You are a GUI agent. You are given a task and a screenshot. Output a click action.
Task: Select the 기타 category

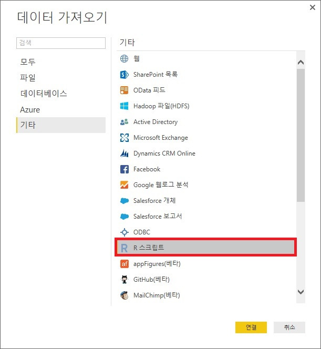point(61,125)
